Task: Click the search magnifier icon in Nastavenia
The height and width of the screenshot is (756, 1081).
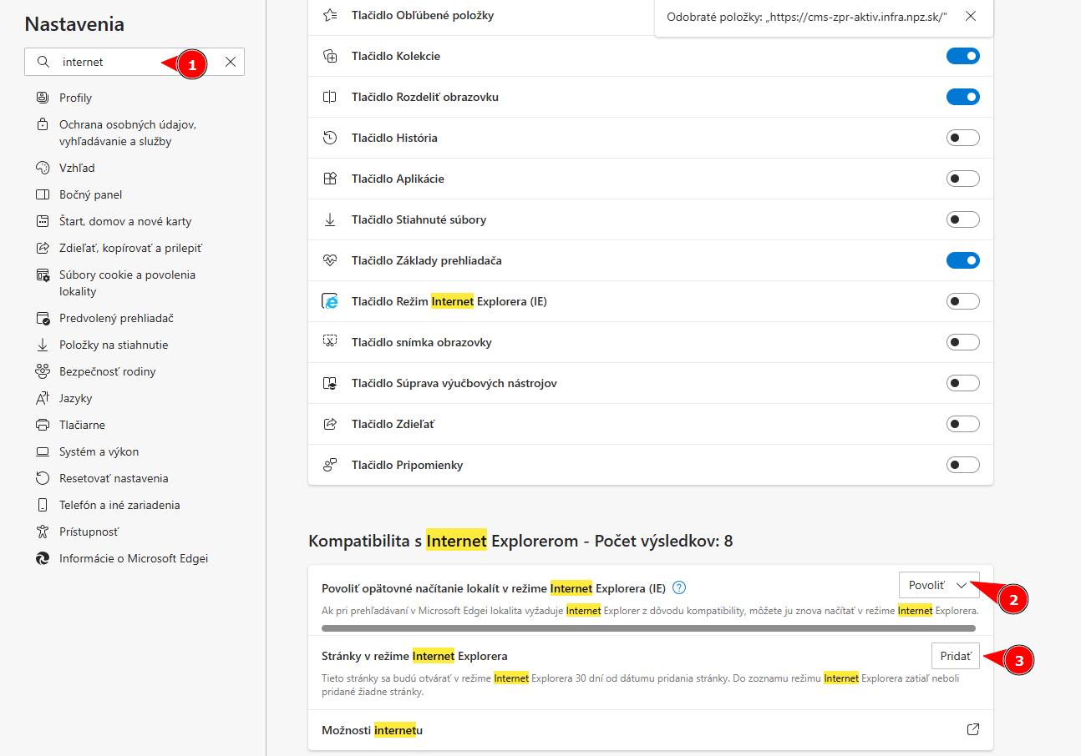Action: click(43, 62)
